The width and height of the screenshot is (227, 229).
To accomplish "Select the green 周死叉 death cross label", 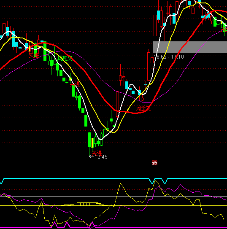I will pos(65,59).
